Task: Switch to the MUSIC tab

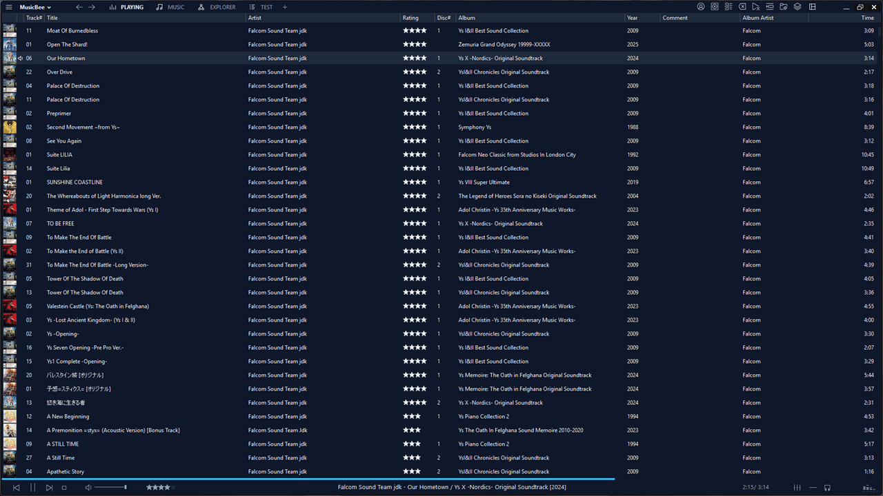Action: point(170,7)
